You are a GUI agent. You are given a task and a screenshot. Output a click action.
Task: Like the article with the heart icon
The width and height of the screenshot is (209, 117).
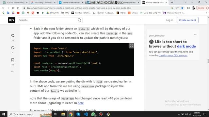point(13,36)
